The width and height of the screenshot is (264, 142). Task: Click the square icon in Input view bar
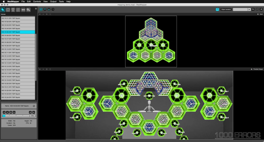coord(50,14)
